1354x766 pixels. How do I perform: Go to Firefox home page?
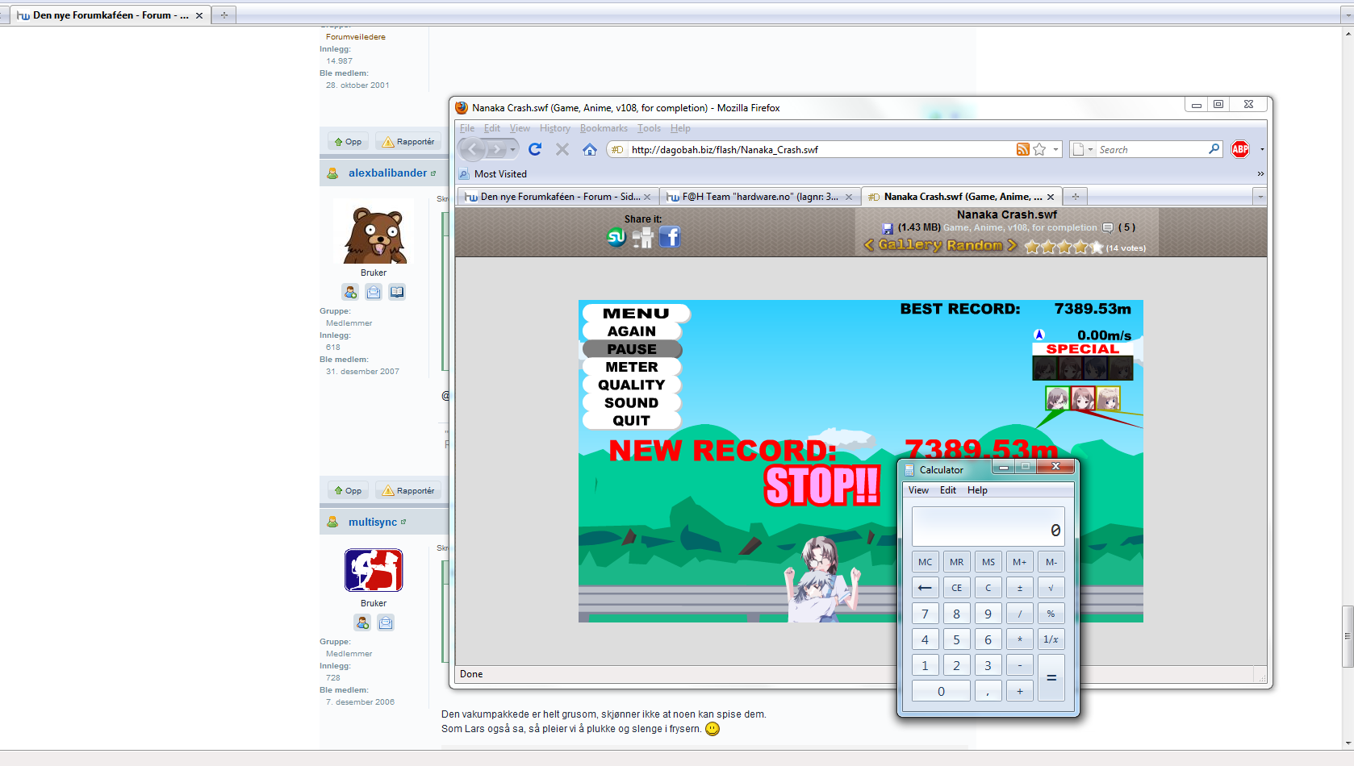590,149
